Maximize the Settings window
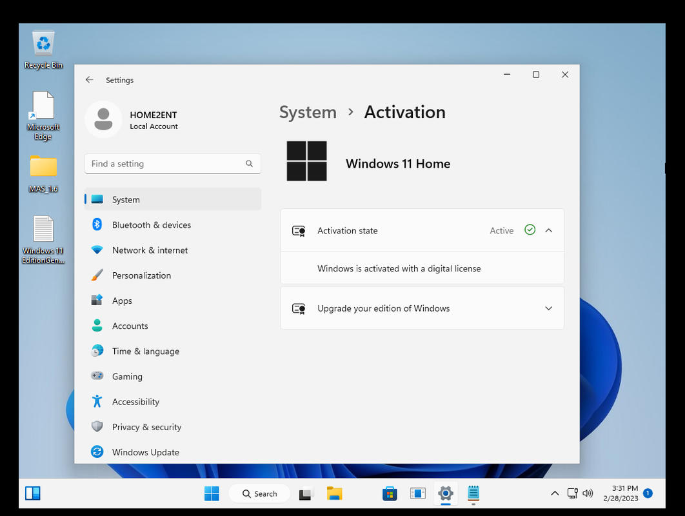The height and width of the screenshot is (516, 685). tap(536, 75)
